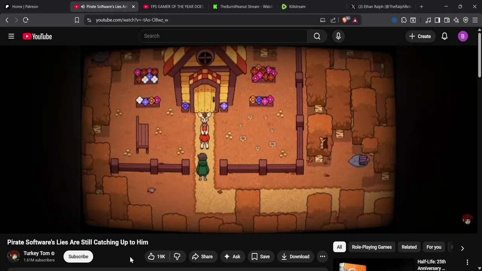Open Brave Shields lion icon
This screenshot has height=271, width=482.
tap(345, 20)
